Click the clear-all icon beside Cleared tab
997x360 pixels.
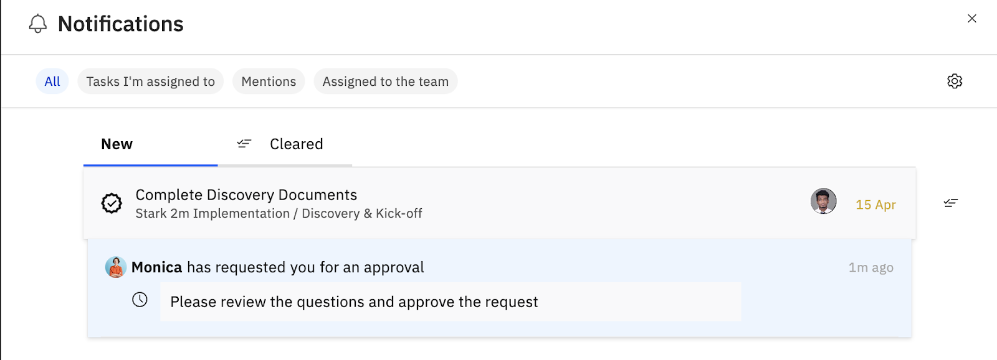(x=244, y=144)
